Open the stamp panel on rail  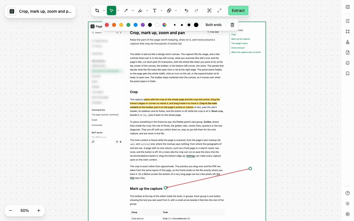(348, 42)
